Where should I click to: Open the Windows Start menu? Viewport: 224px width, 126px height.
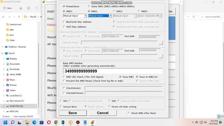(x=5, y=122)
